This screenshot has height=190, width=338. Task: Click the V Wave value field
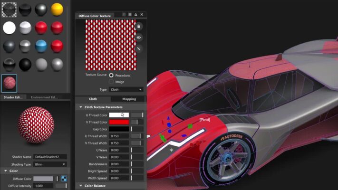click(119, 157)
